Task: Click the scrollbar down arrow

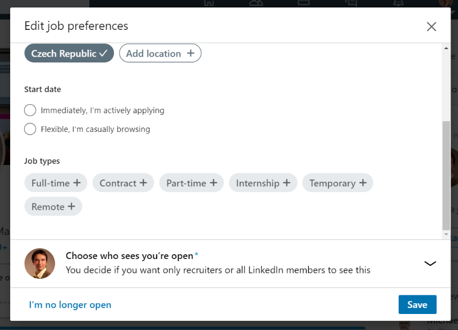Action: click(446, 234)
